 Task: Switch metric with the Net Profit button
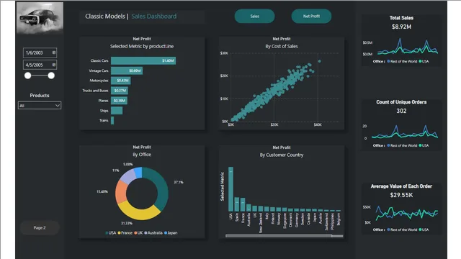pyautogui.click(x=311, y=16)
